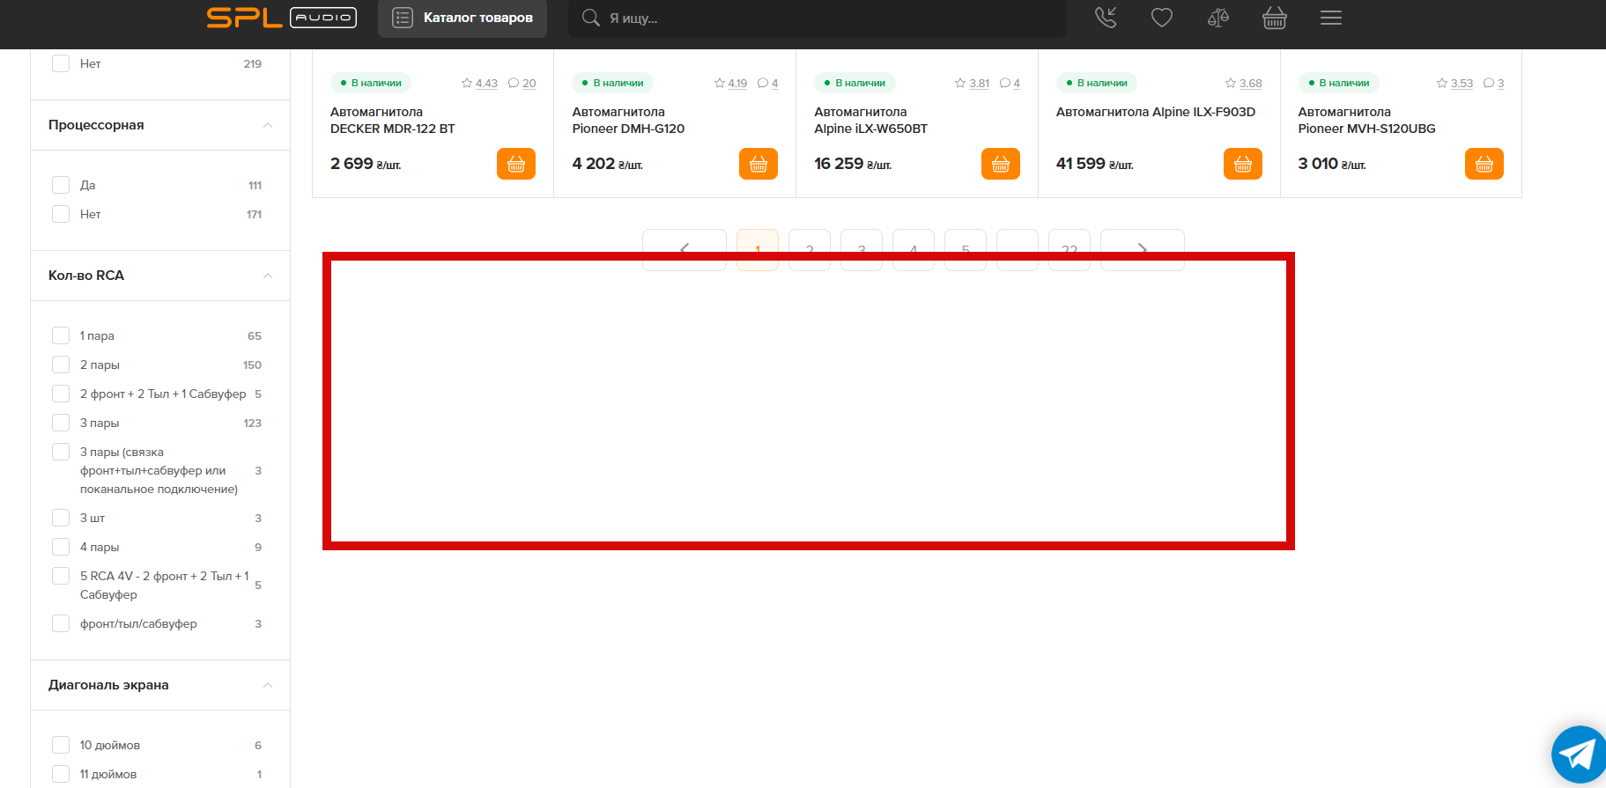Open the Pioneer DMH-G120 product link
This screenshot has height=788, width=1606.
click(x=628, y=121)
